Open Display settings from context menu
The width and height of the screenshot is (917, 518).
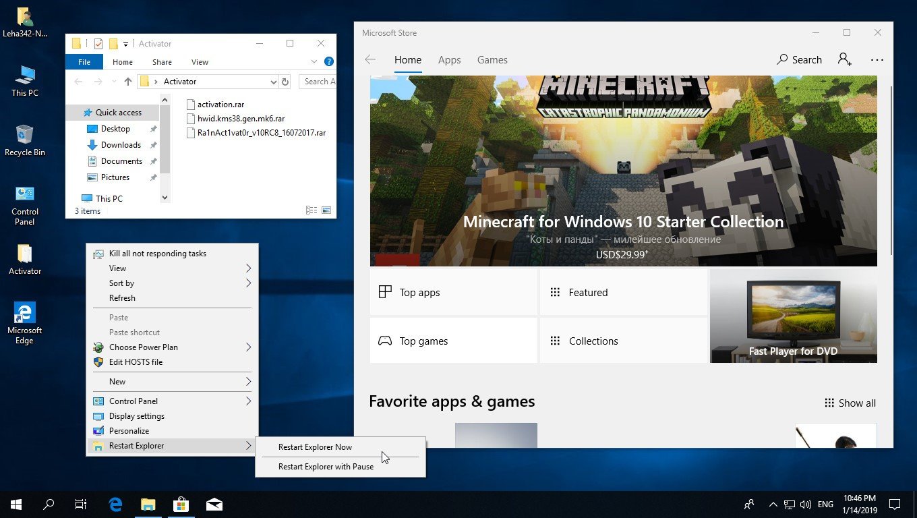172,416
